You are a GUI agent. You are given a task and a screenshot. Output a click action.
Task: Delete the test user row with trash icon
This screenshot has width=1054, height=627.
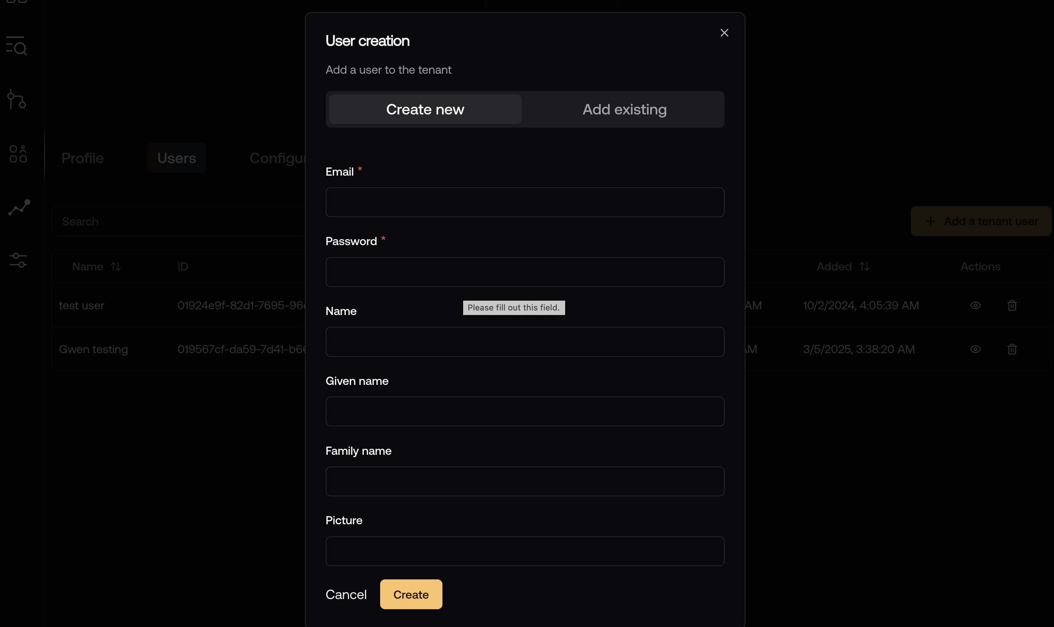[x=1012, y=305]
